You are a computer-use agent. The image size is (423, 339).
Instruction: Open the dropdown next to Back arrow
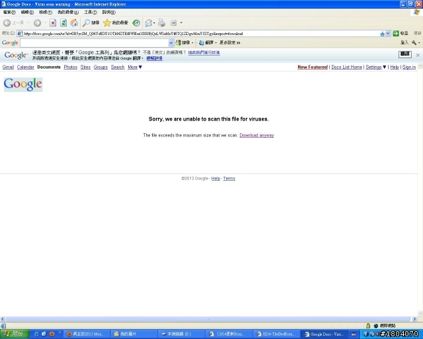28,23
